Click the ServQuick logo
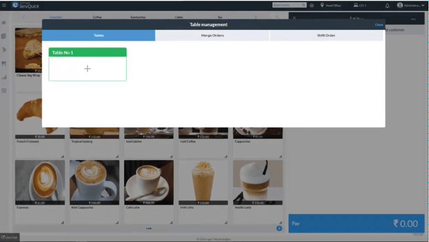 click(x=25, y=5)
